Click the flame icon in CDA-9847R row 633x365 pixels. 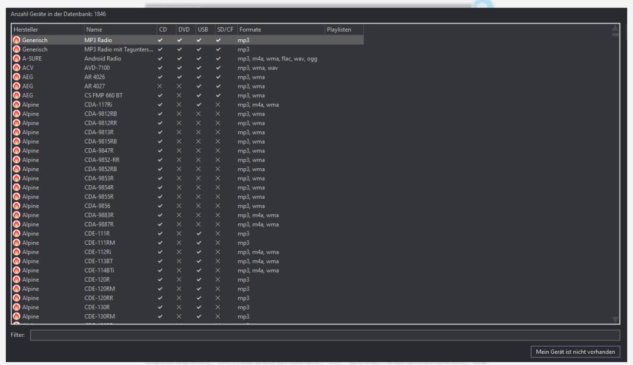[x=16, y=151]
